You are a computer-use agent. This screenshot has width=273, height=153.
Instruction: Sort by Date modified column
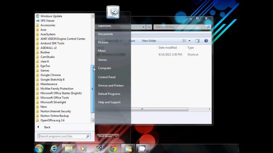click(x=168, y=48)
